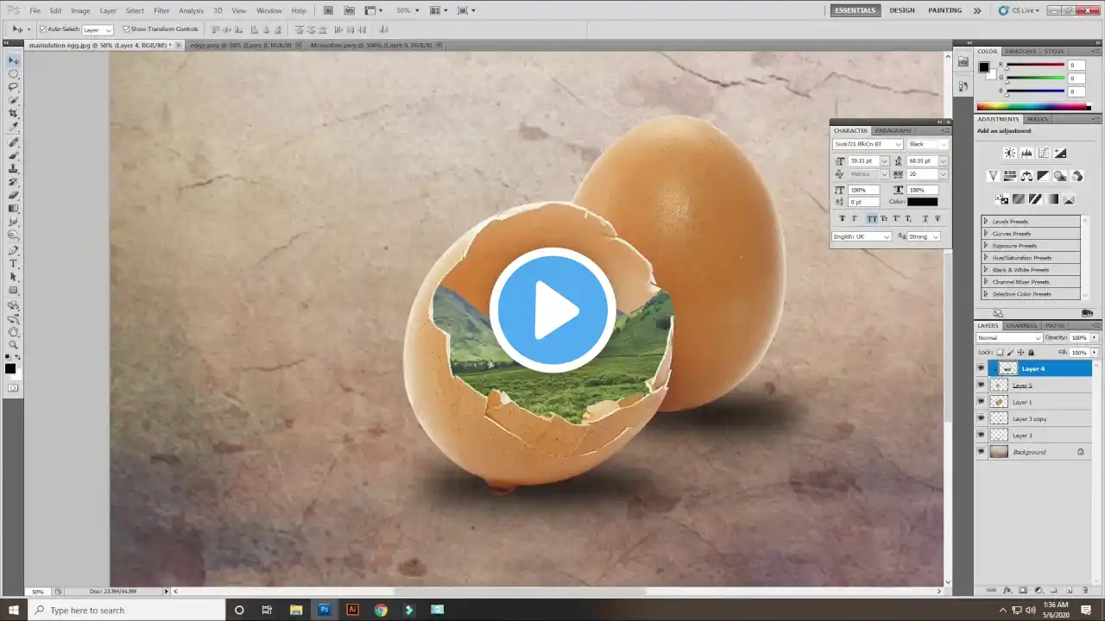
Task: Click the Color Balance adjustment icon
Action: 1026,176
